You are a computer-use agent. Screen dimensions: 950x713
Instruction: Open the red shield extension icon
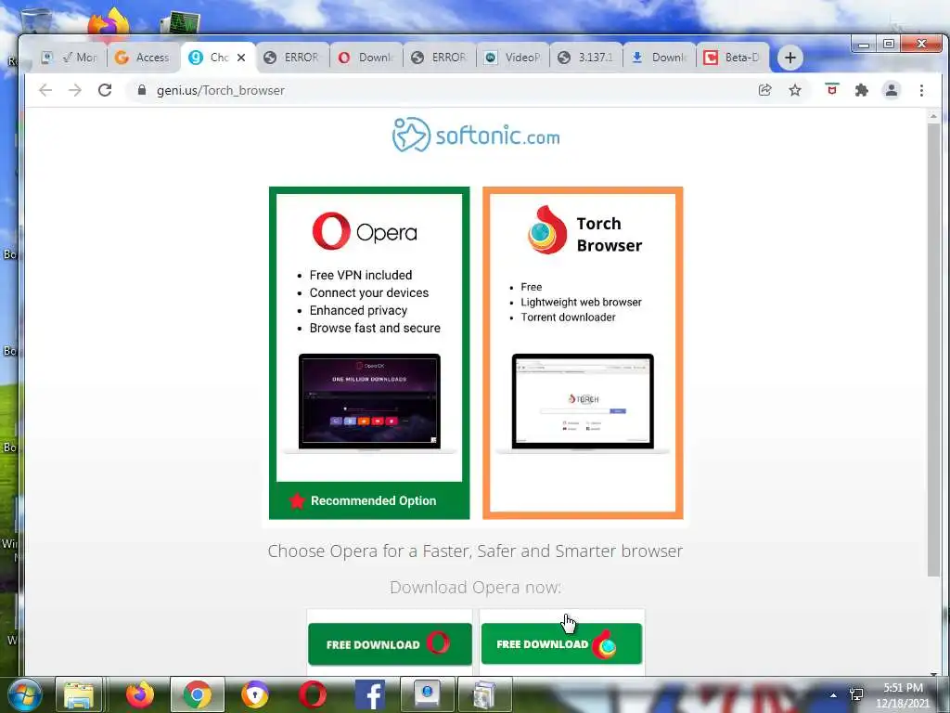pos(832,90)
